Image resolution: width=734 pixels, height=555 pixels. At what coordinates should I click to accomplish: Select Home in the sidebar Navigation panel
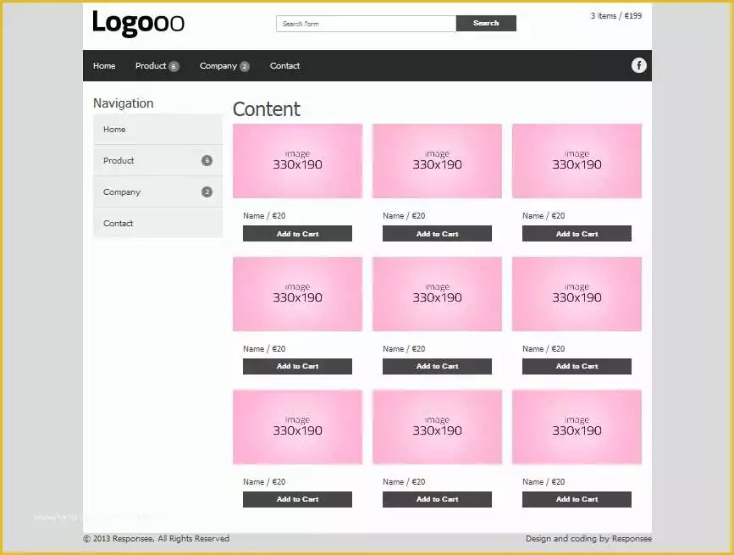click(114, 129)
